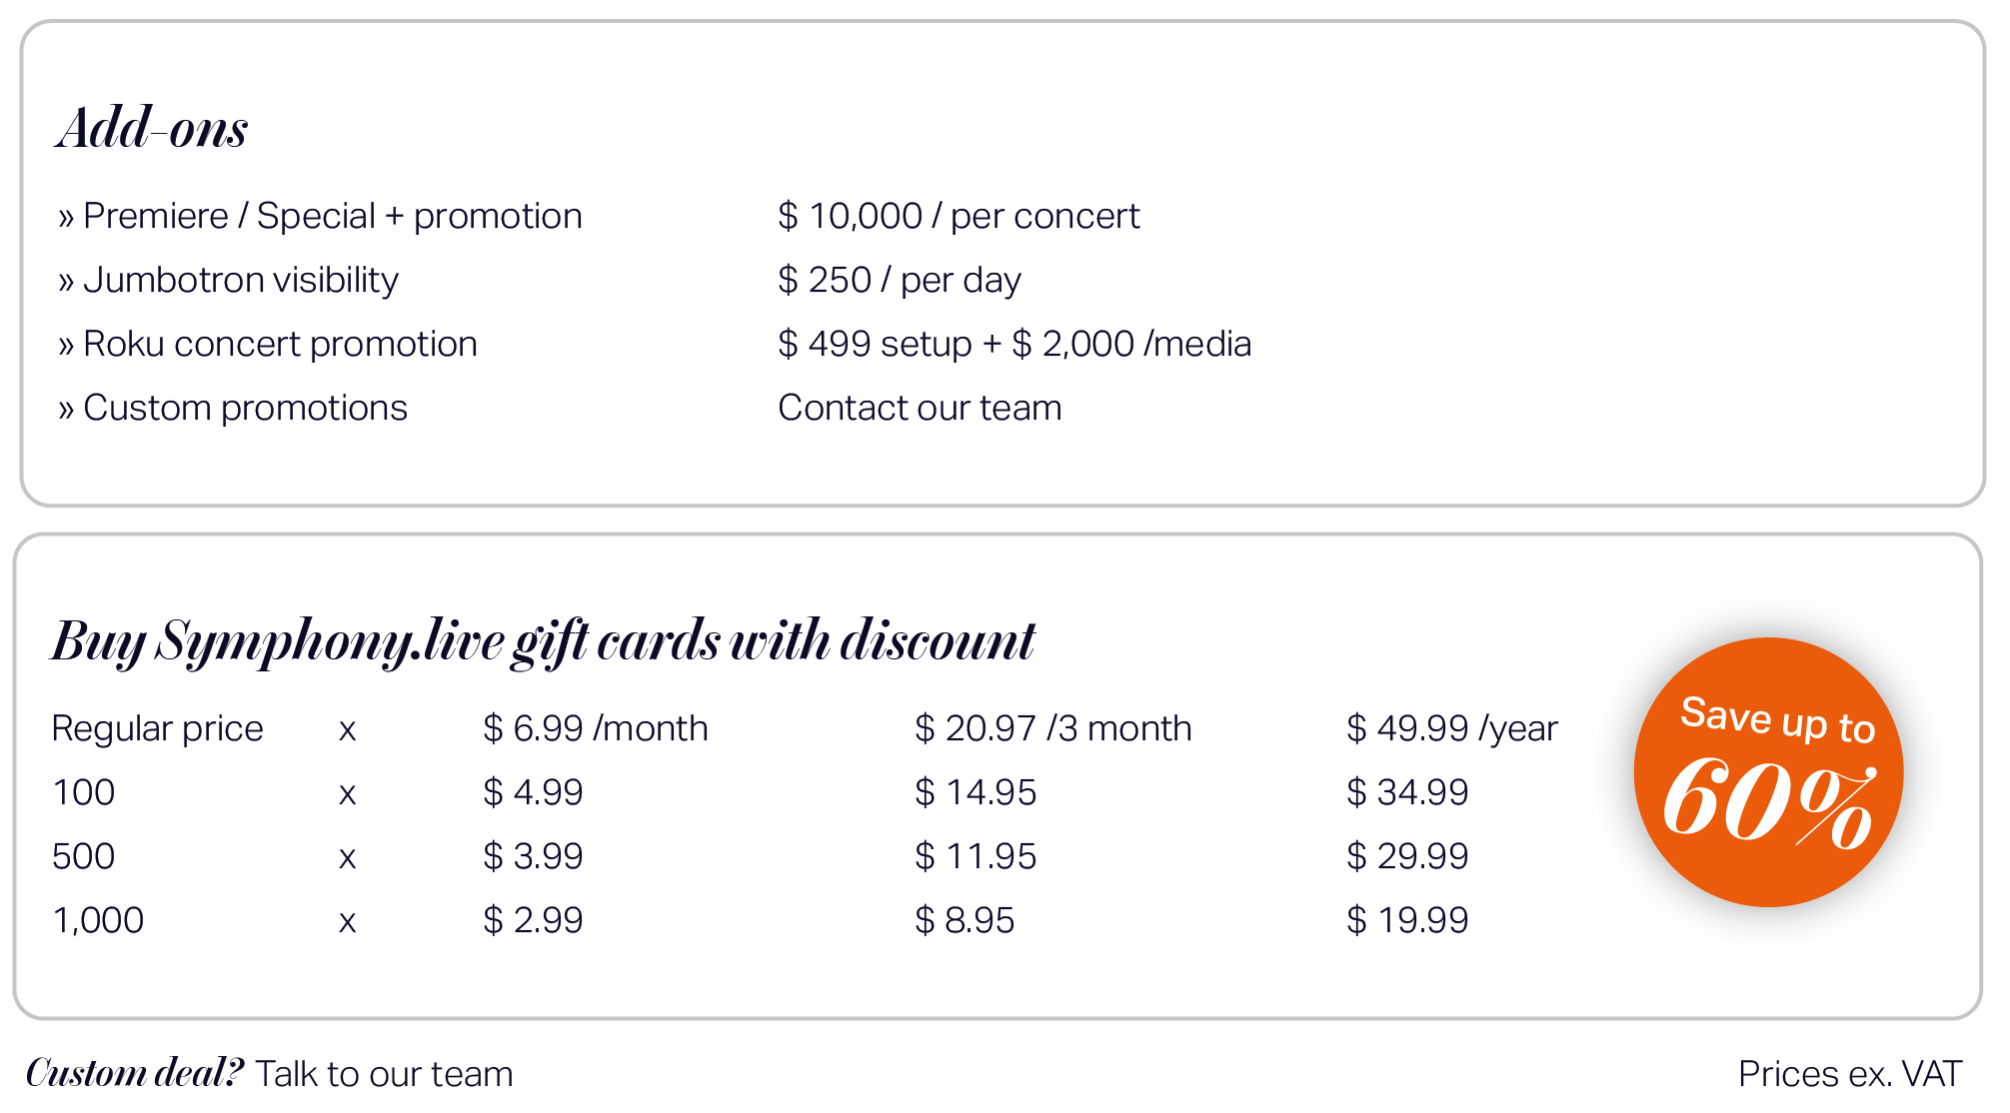Choose the $ 19.99 yearly price for 1,000
The height and width of the screenshot is (1113, 2010).
click(1407, 920)
